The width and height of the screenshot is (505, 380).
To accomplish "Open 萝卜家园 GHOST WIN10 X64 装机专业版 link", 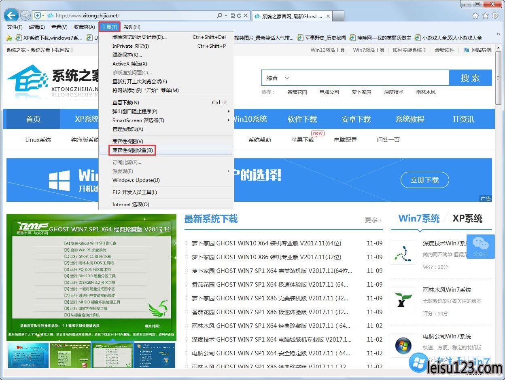I will (267, 243).
